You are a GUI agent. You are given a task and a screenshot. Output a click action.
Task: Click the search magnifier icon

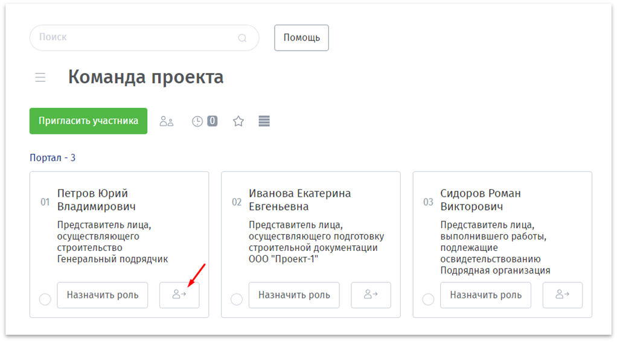242,38
